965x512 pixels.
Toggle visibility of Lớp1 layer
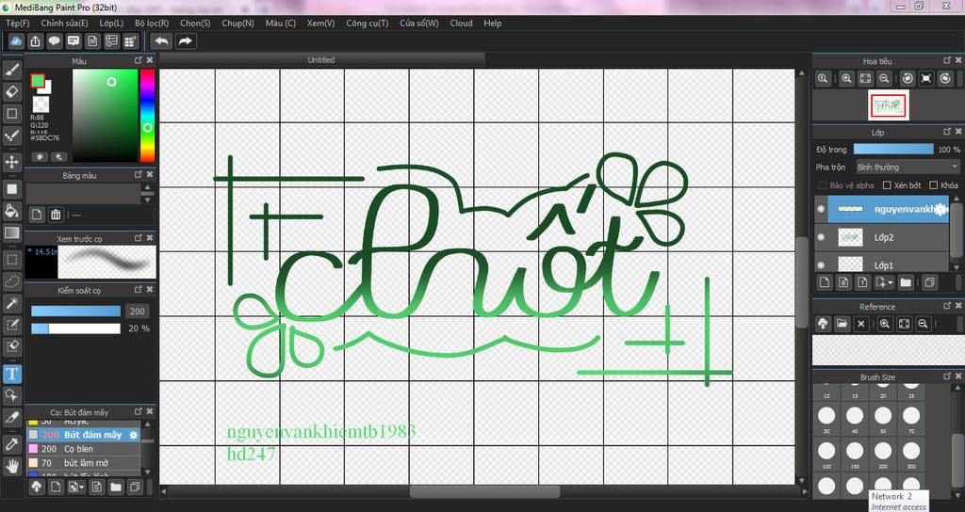(x=821, y=265)
